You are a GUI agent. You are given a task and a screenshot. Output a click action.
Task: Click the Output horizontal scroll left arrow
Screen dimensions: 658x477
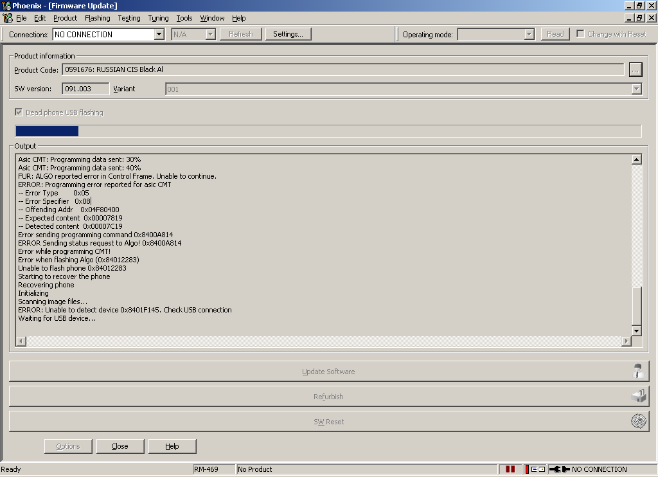click(21, 341)
